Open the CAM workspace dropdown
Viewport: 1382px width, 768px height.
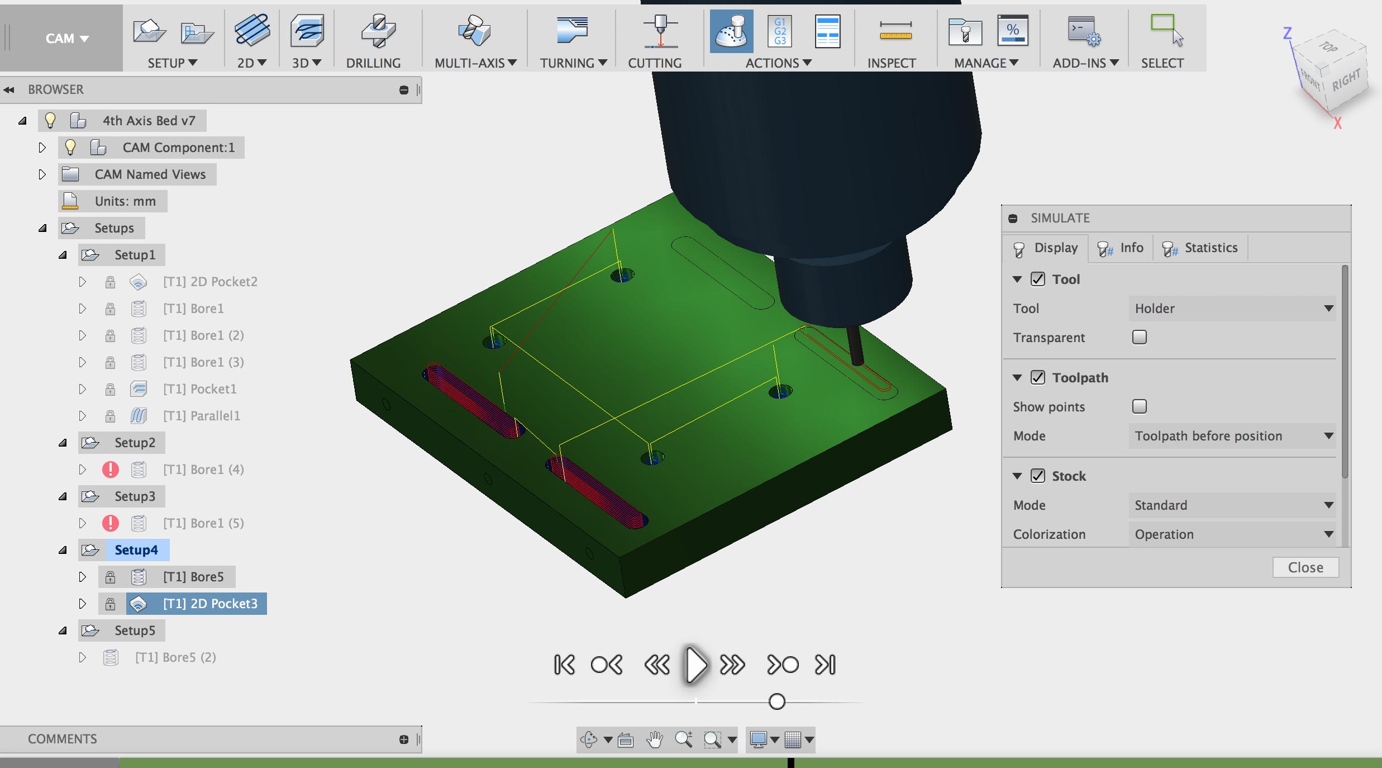pyautogui.click(x=67, y=38)
